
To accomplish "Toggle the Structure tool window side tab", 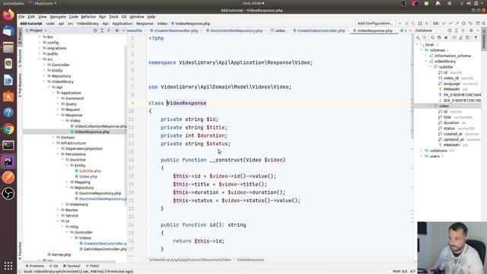I will pos(20,58).
